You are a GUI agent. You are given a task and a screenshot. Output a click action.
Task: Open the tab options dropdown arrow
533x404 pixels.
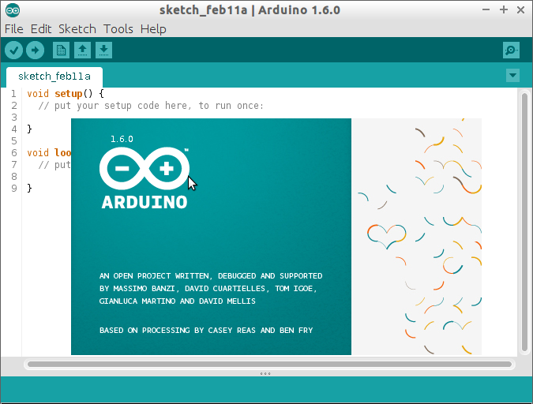(512, 75)
